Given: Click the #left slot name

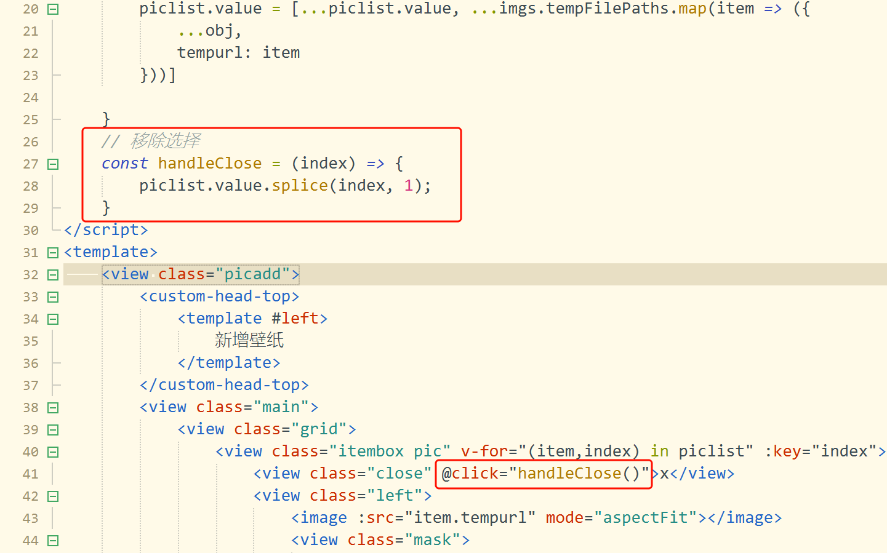Looking at the screenshot, I should pyautogui.click(x=295, y=319).
